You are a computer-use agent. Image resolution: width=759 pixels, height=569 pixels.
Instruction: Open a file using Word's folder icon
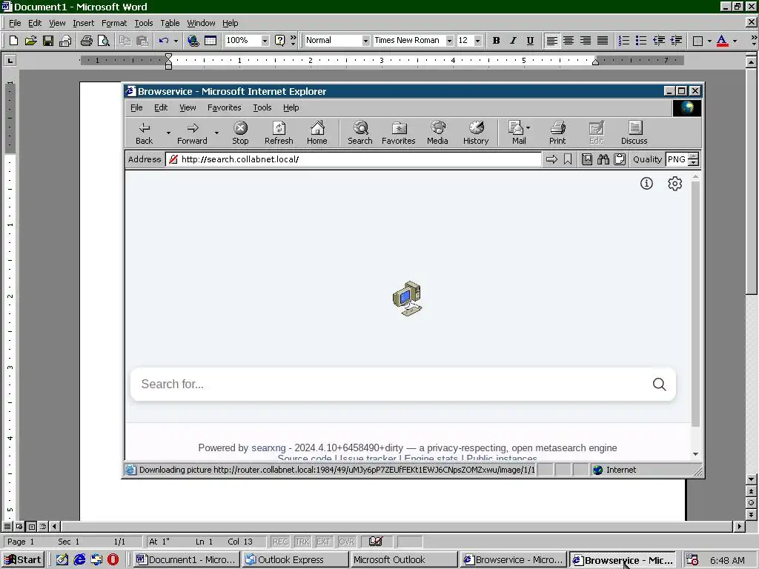pos(30,41)
